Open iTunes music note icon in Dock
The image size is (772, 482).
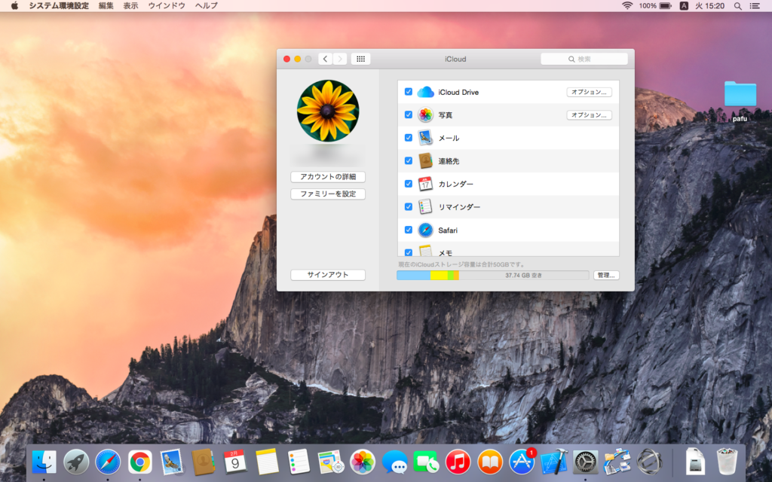(458, 462)
